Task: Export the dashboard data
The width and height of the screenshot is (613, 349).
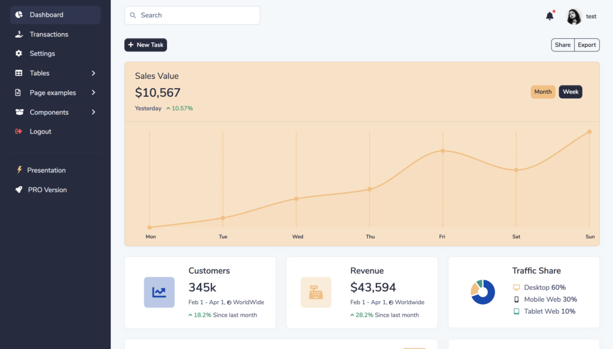Action: (586, 44)
